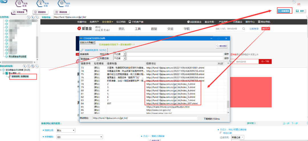This screenshot has width=308, height=141.
Task: Click the POST column header
Action: pos(220,64)
